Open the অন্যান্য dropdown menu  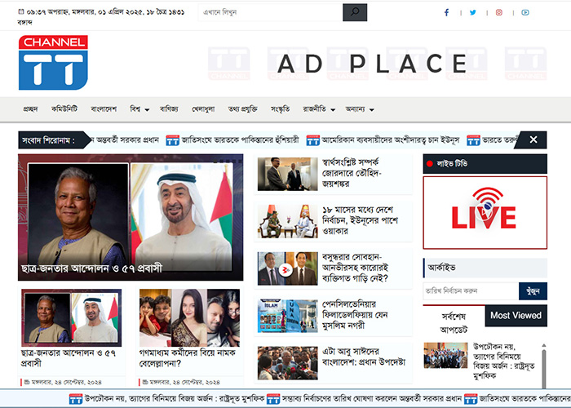(x=360, y=109)
